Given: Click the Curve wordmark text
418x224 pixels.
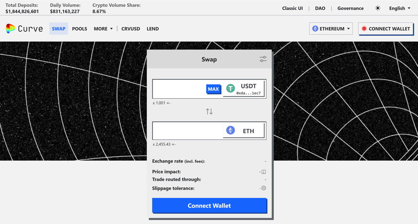Looking at the screenshot, I should click(x=30, y=29).
